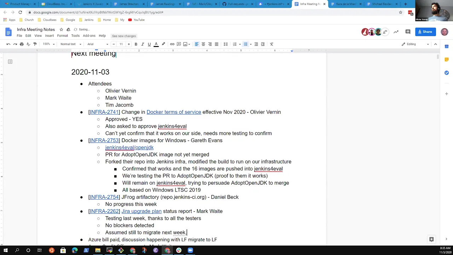This screenshot has width=453, height=255.
Task: Open the INFRA-2741 link
Action: tap(104, 112)
